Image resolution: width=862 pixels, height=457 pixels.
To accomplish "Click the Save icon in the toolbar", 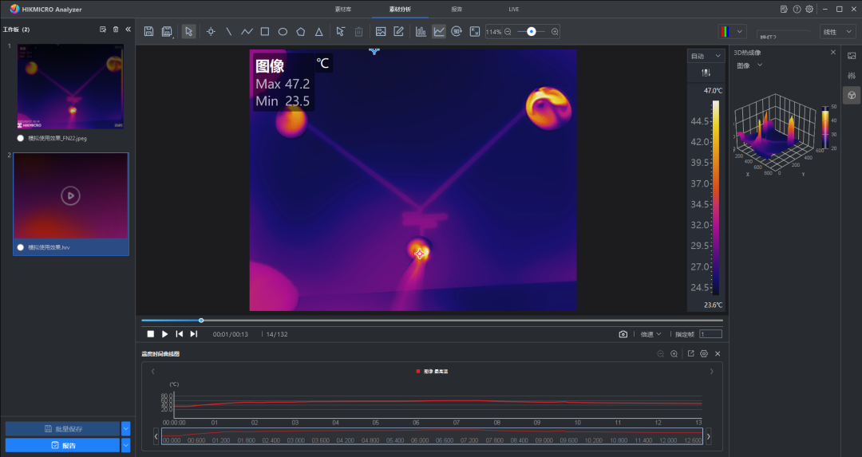I will [148, 31].
